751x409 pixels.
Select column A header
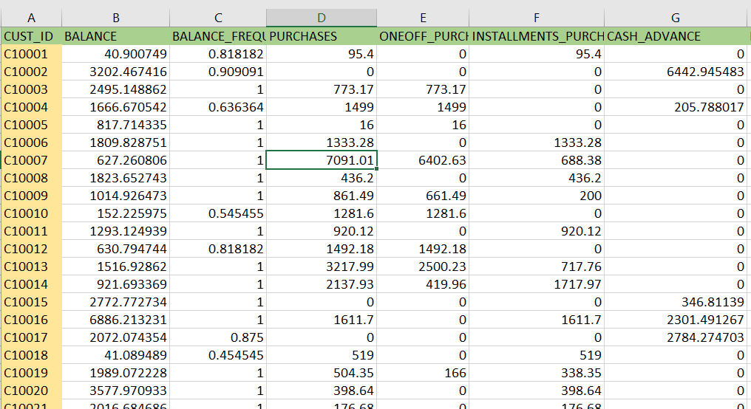(x=31, y=18)
